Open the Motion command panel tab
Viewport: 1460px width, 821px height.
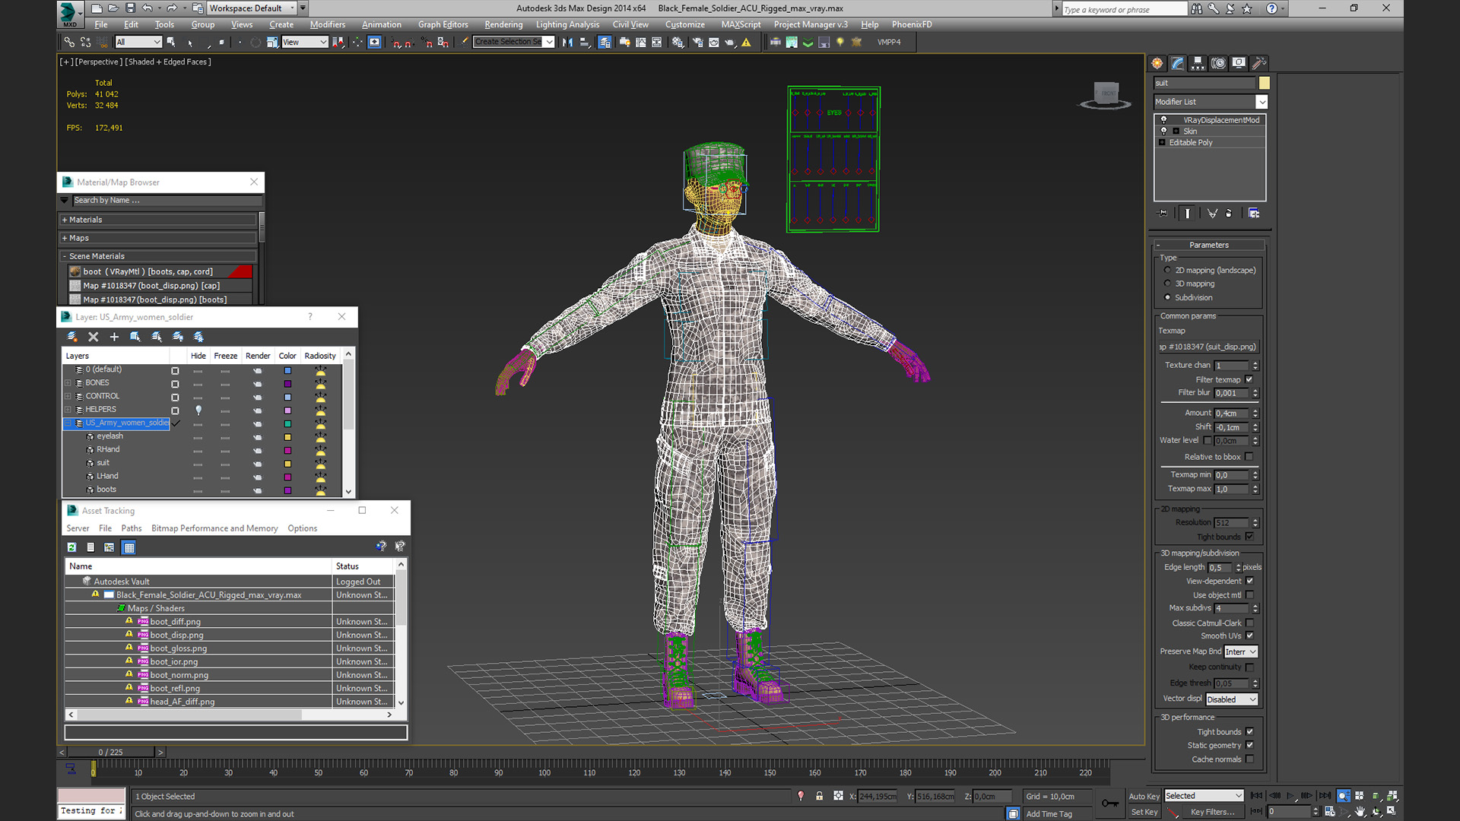tap(1218, 63)
